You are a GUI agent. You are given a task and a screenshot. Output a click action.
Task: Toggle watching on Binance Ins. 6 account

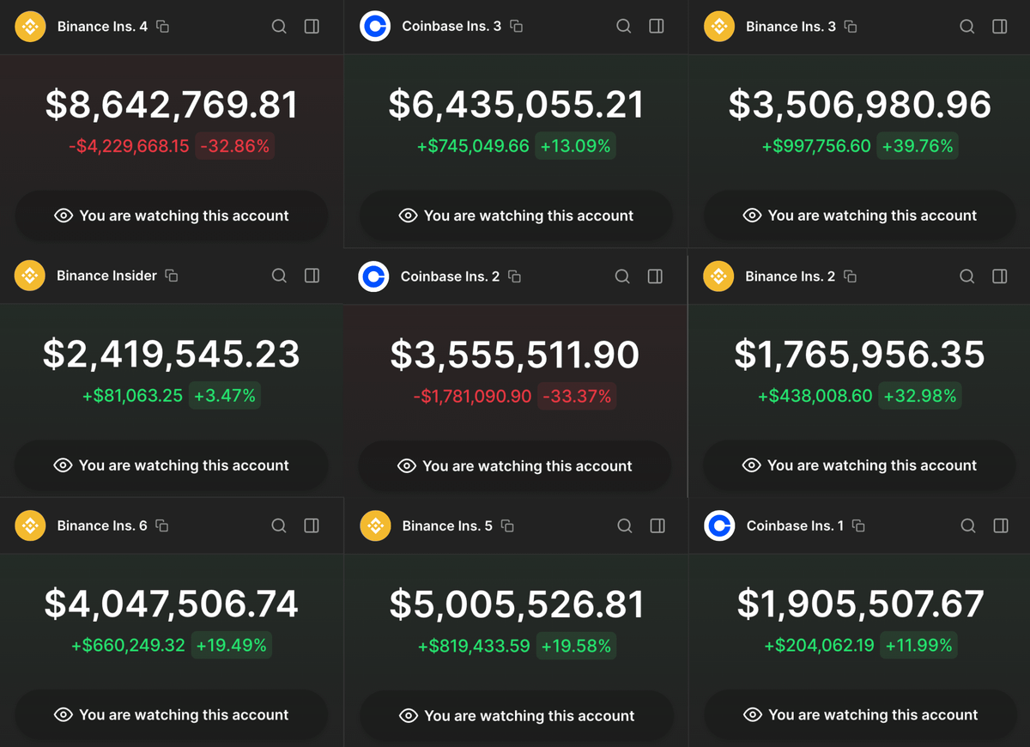172,714
